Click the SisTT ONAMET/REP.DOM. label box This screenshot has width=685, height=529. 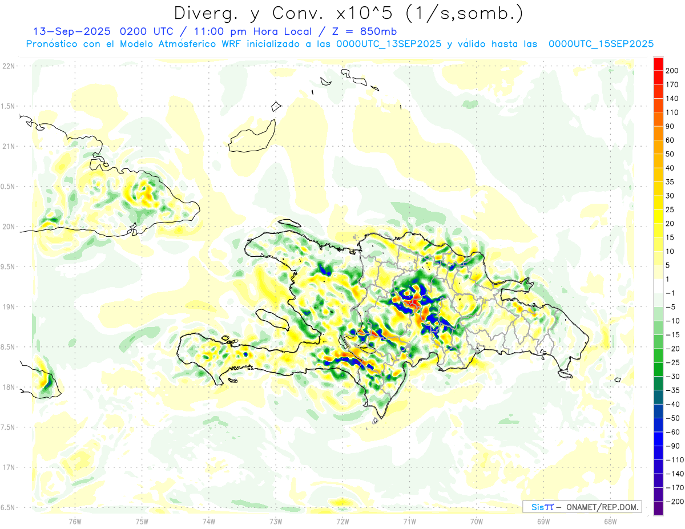pos(581,507)
